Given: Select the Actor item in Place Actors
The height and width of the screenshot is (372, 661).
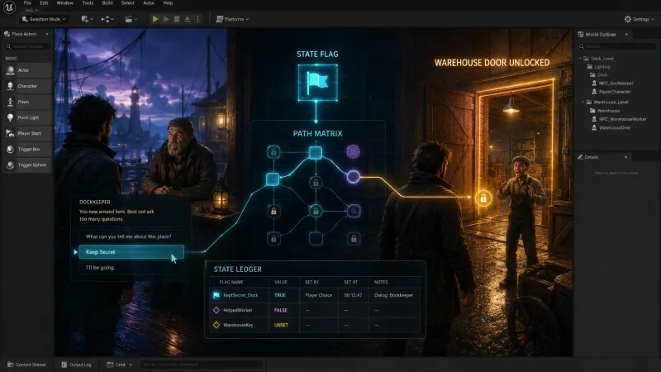Looking at the screenshot, I should pos(27,70).
